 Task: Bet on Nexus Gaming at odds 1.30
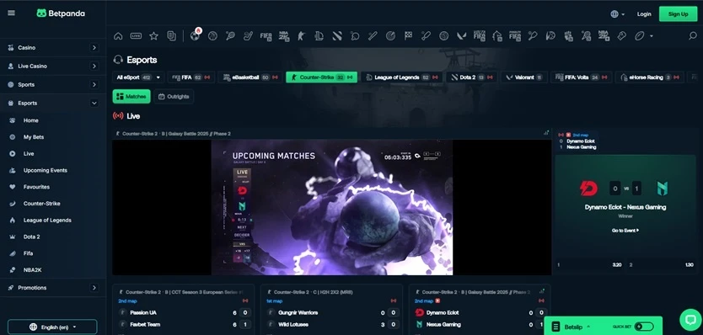(x=662, y=264)
